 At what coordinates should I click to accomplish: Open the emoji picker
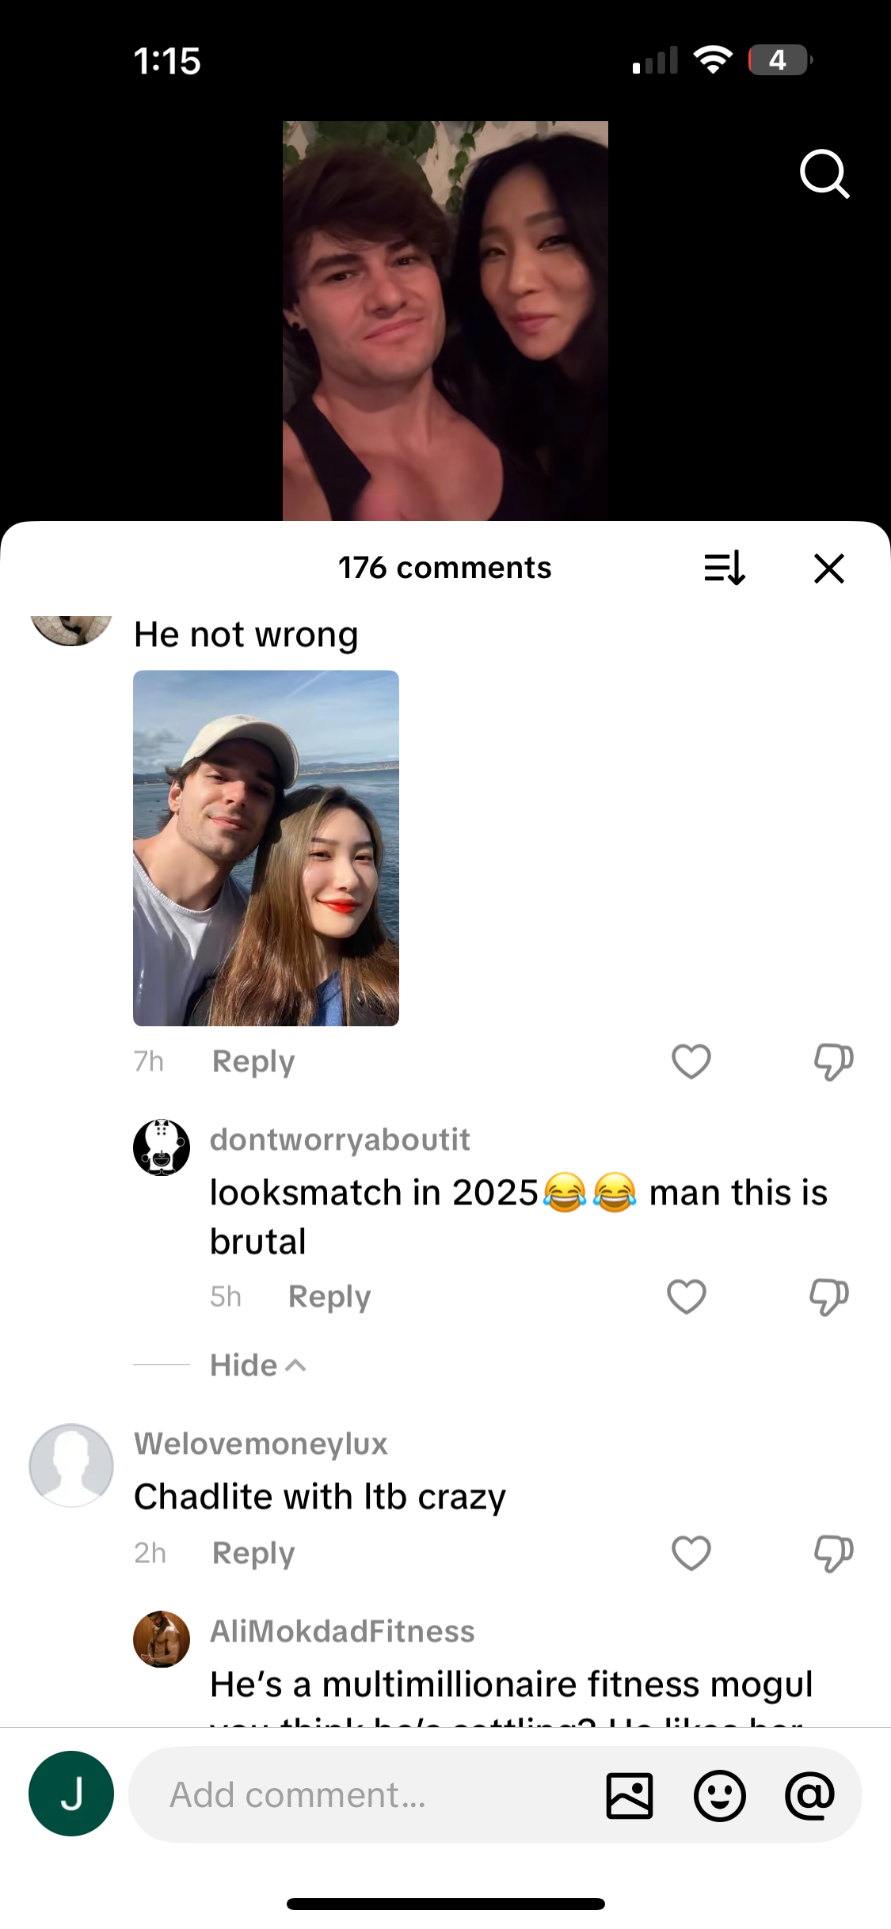pyautogui.click(x=719, y=1795)
